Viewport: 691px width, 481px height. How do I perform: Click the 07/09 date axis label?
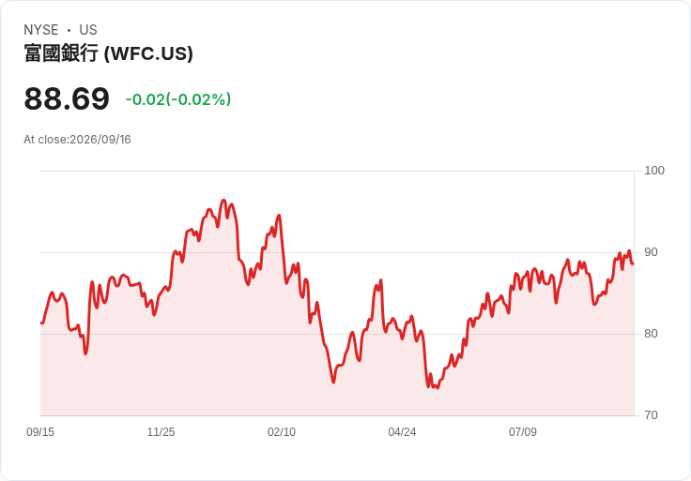click(x=523, y=432)
